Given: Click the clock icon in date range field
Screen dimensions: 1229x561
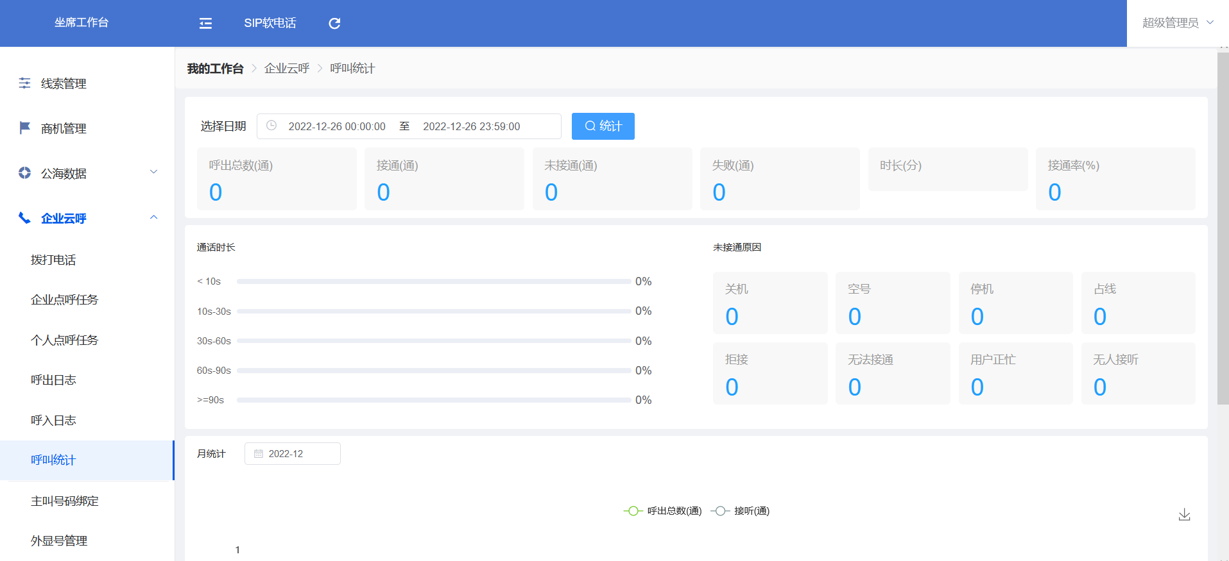Looking at the screenshot, I should [x=271, y=126].
